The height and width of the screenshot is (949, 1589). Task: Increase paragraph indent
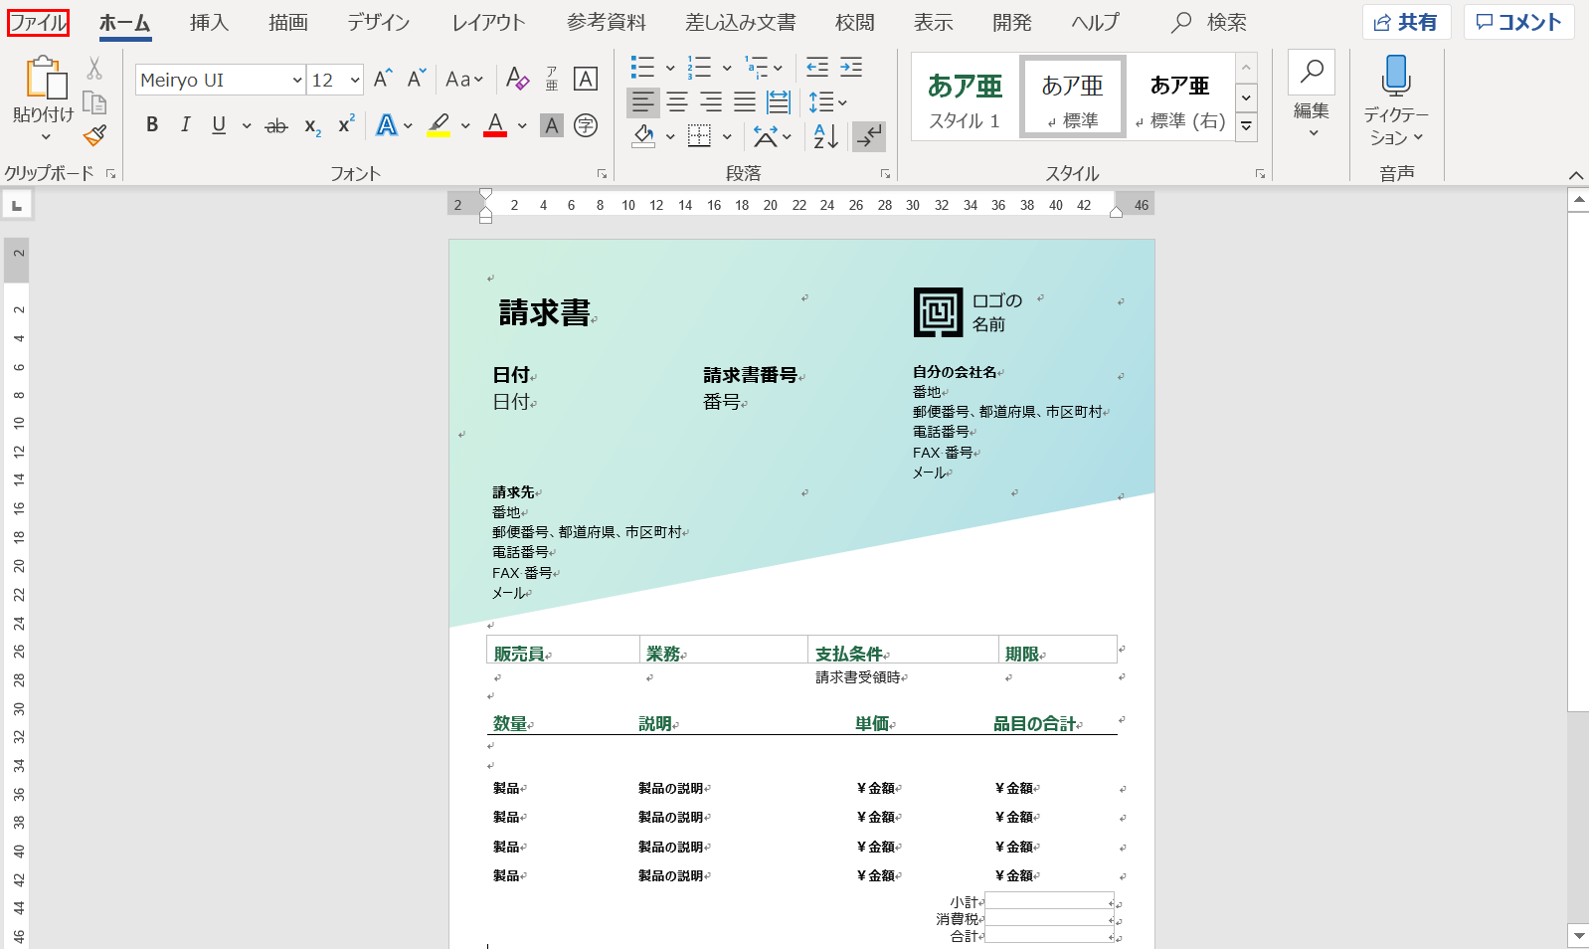click(851, 68)
